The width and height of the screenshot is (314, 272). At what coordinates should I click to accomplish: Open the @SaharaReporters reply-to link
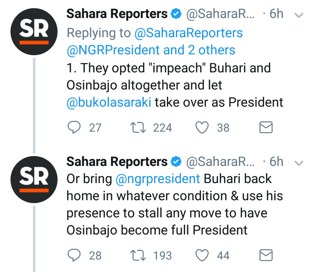(x=188, y=33)
